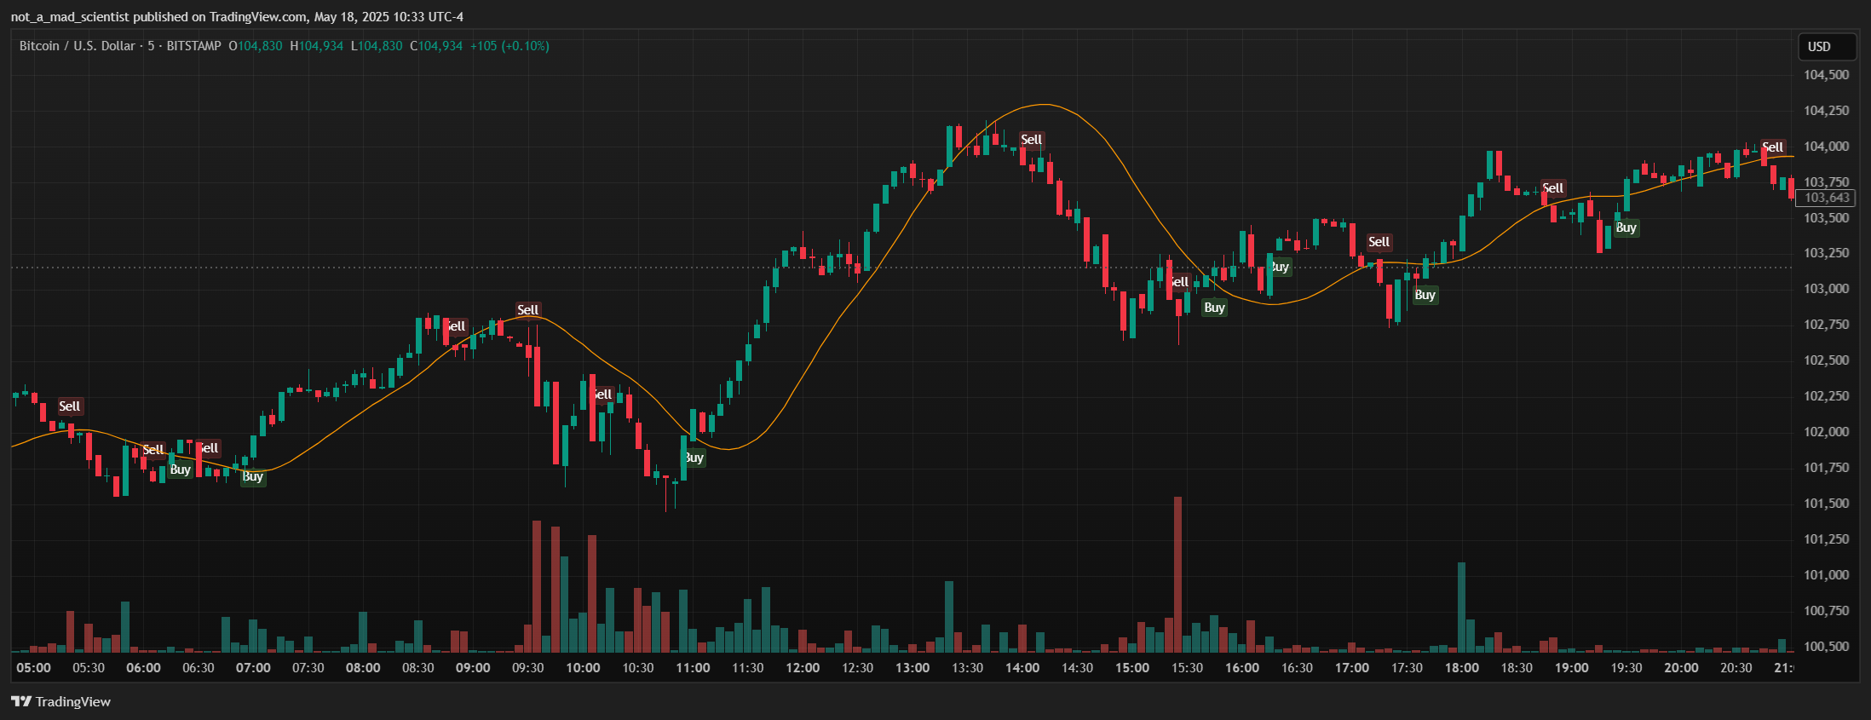Click the 20:00 time axis label
This screenshot has height=720, width=1871.
pyautogui.click(x=1682, y=668)
